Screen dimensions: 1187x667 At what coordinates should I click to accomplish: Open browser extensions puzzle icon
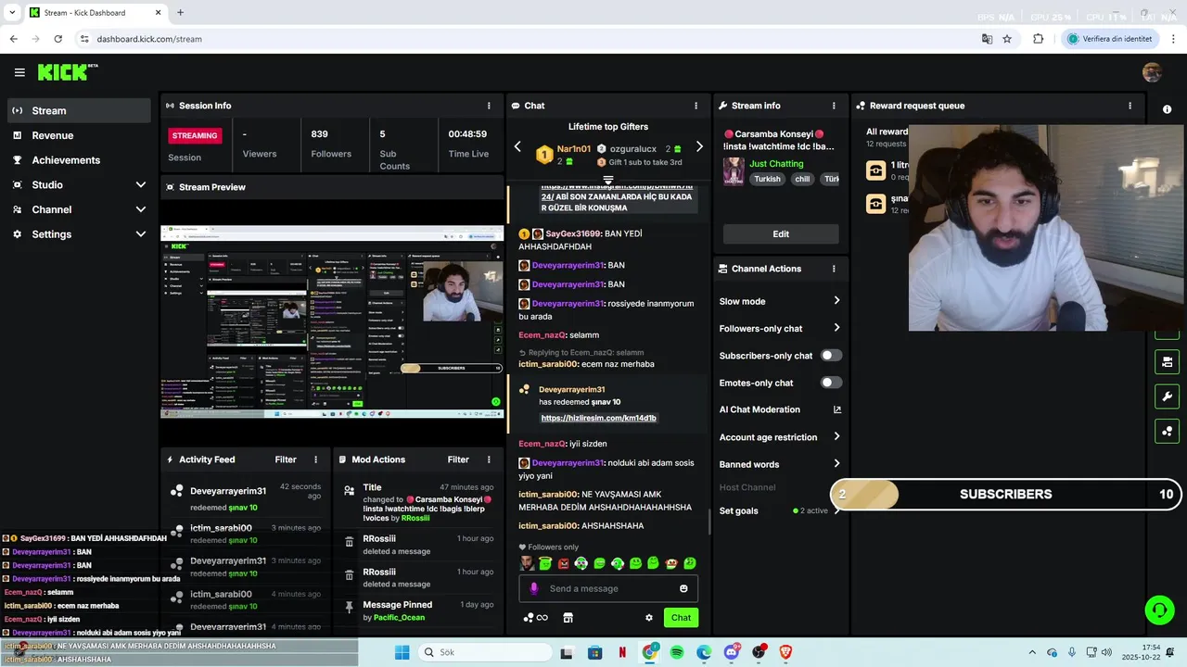click(x=1038, y=39)
